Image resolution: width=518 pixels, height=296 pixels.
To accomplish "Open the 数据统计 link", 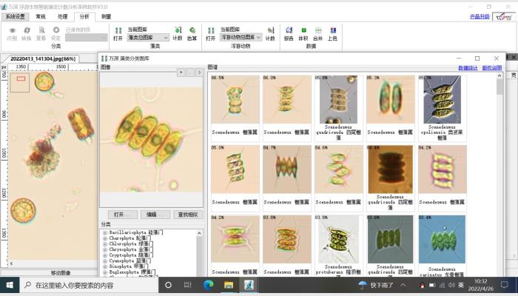I will pyautogui.click(x=468, y=67).
